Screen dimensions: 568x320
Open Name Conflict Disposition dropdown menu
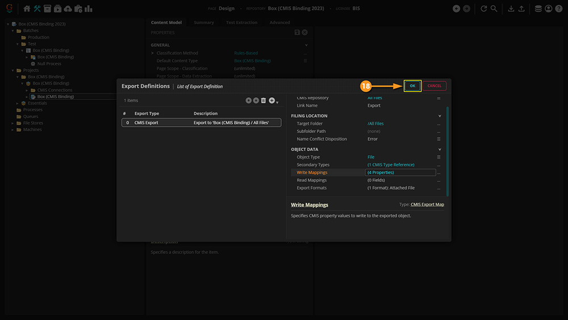click(438, 139)
